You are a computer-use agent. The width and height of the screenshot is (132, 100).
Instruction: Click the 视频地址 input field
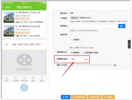coord(94,26)
